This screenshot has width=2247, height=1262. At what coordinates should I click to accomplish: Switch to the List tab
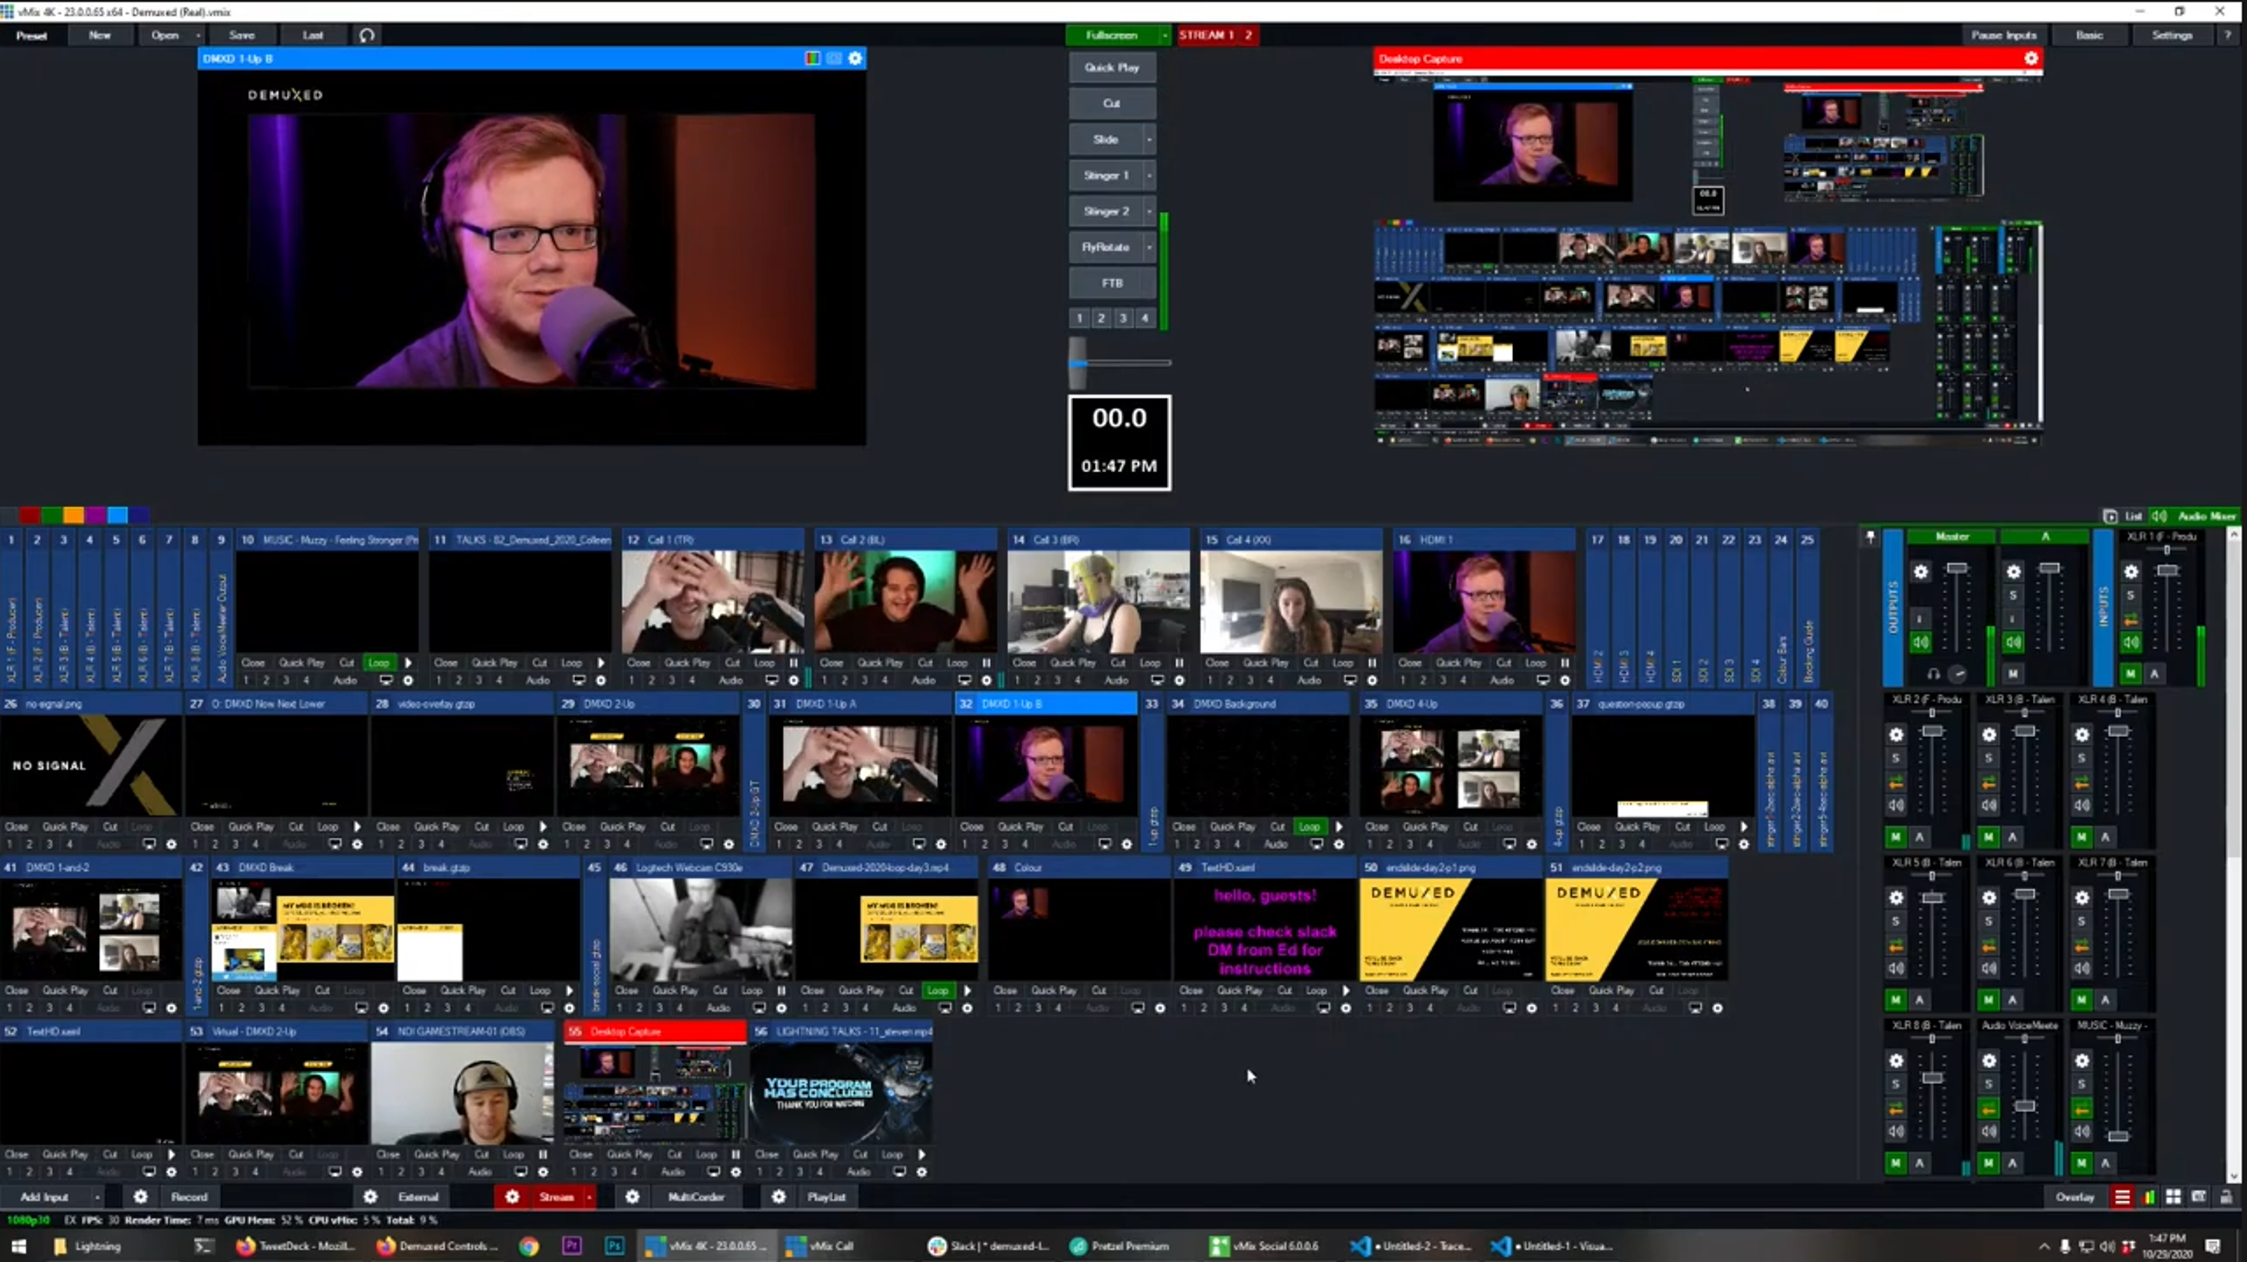point(2124,516)
